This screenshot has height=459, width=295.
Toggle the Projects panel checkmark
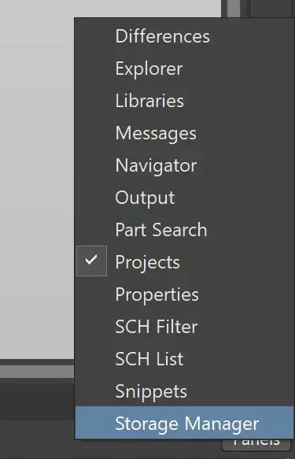click(x=91, y=261)
